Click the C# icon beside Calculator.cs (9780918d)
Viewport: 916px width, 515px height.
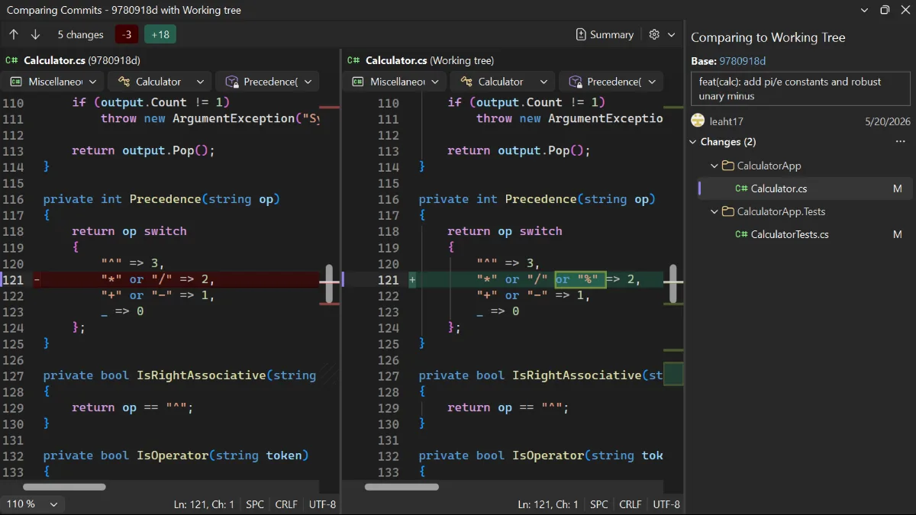[x=11, y=60]
